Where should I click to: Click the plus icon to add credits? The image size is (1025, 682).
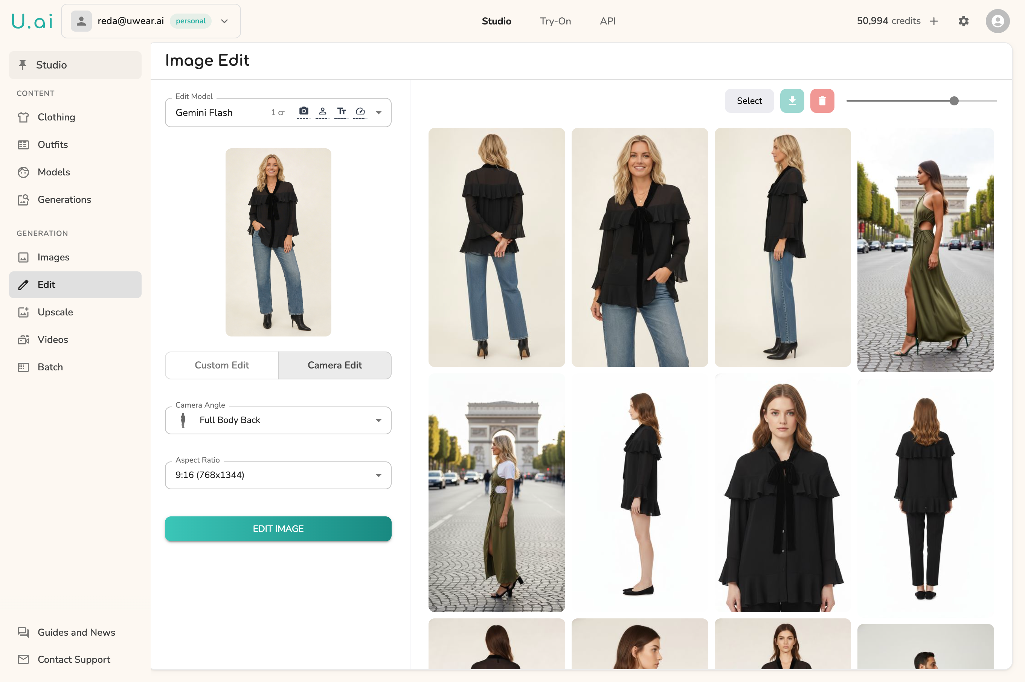tap(933, 21)
